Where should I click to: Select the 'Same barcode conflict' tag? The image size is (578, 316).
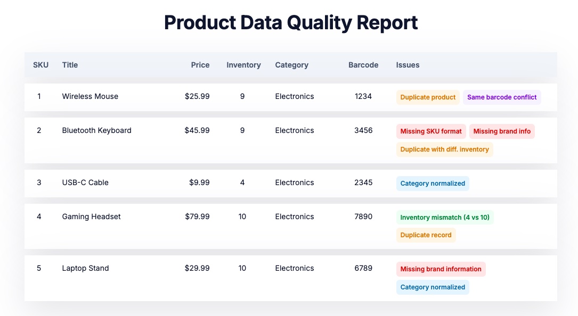point(502,97)
